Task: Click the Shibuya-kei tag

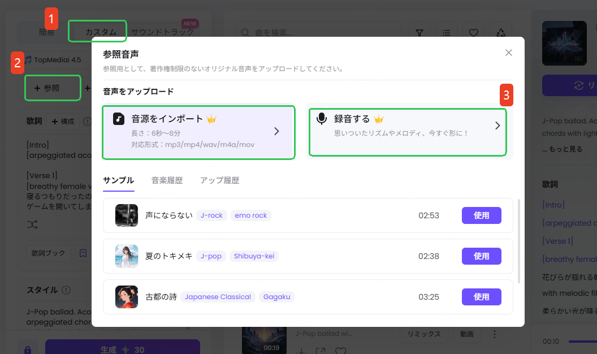Action: point(254,256)
